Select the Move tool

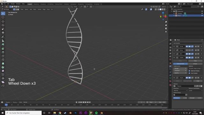coord(3,21)
